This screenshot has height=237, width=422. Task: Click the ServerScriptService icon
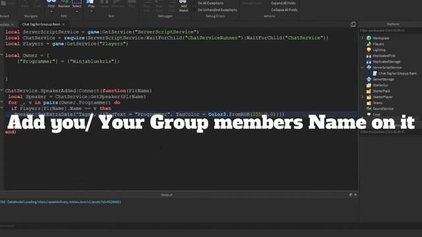369,67
